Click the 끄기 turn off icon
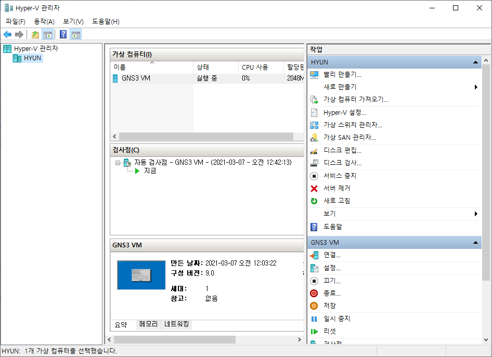The height and width of the screenshot is (357, 492). (x=314, y=281)
